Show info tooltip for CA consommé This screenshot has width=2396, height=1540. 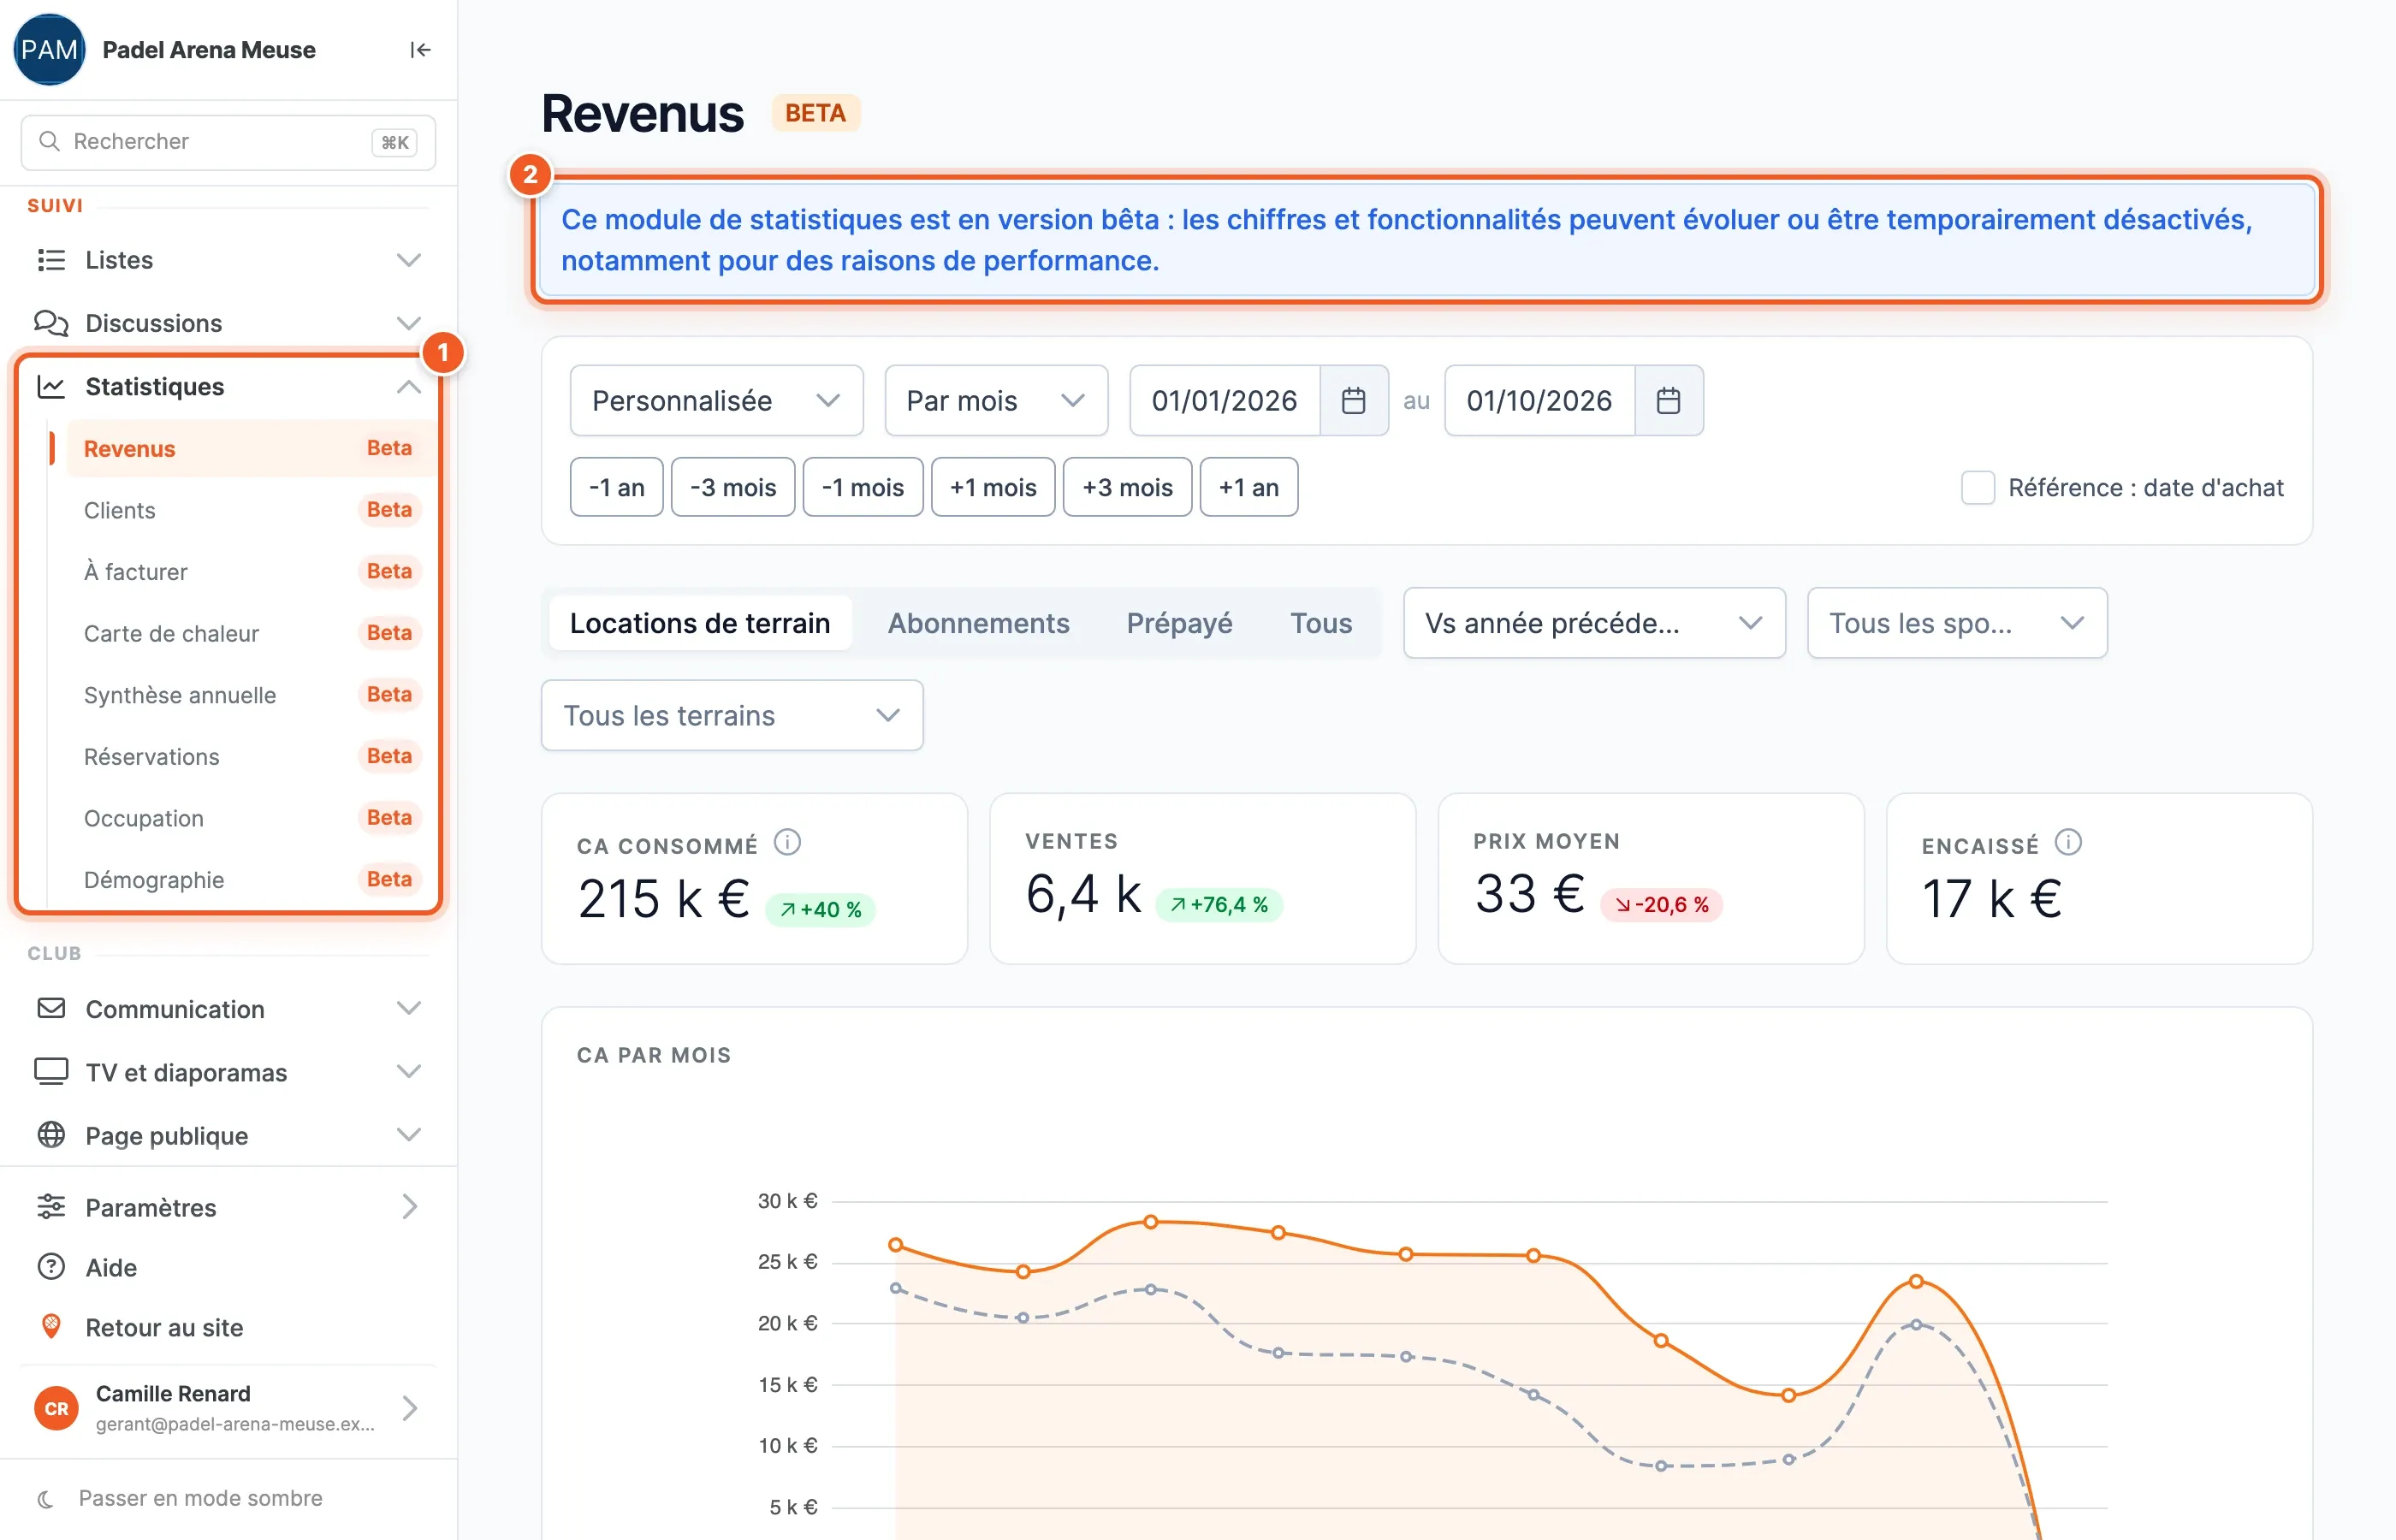(x=787, y=843)
